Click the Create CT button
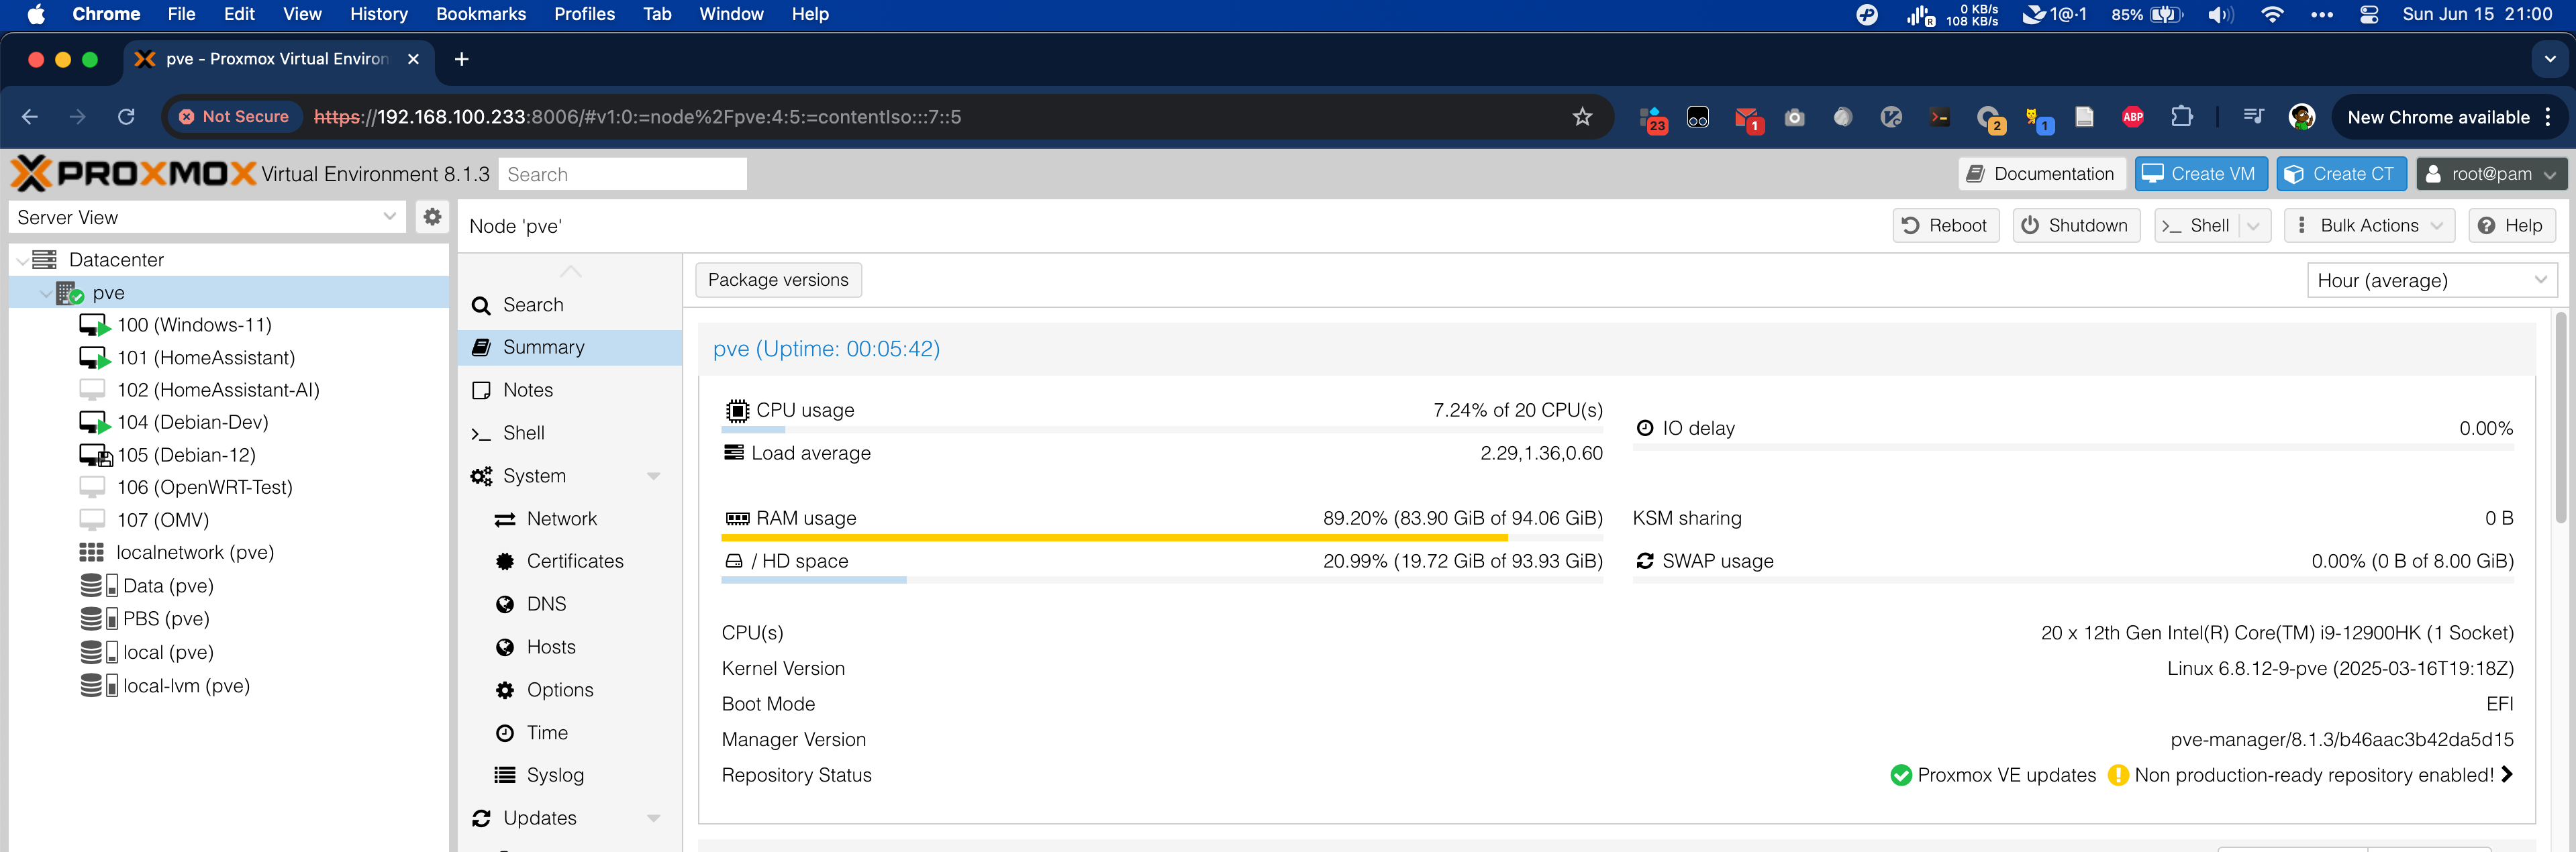2576x852 pixels. pyautogui.click(x=2342, y=174)
